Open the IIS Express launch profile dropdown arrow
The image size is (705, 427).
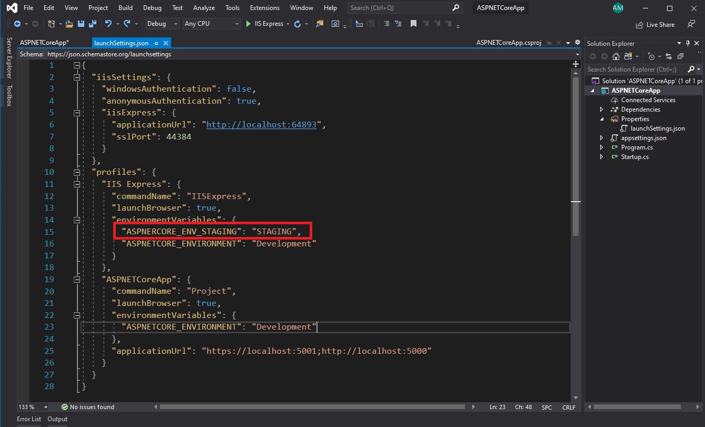[288, 24]
